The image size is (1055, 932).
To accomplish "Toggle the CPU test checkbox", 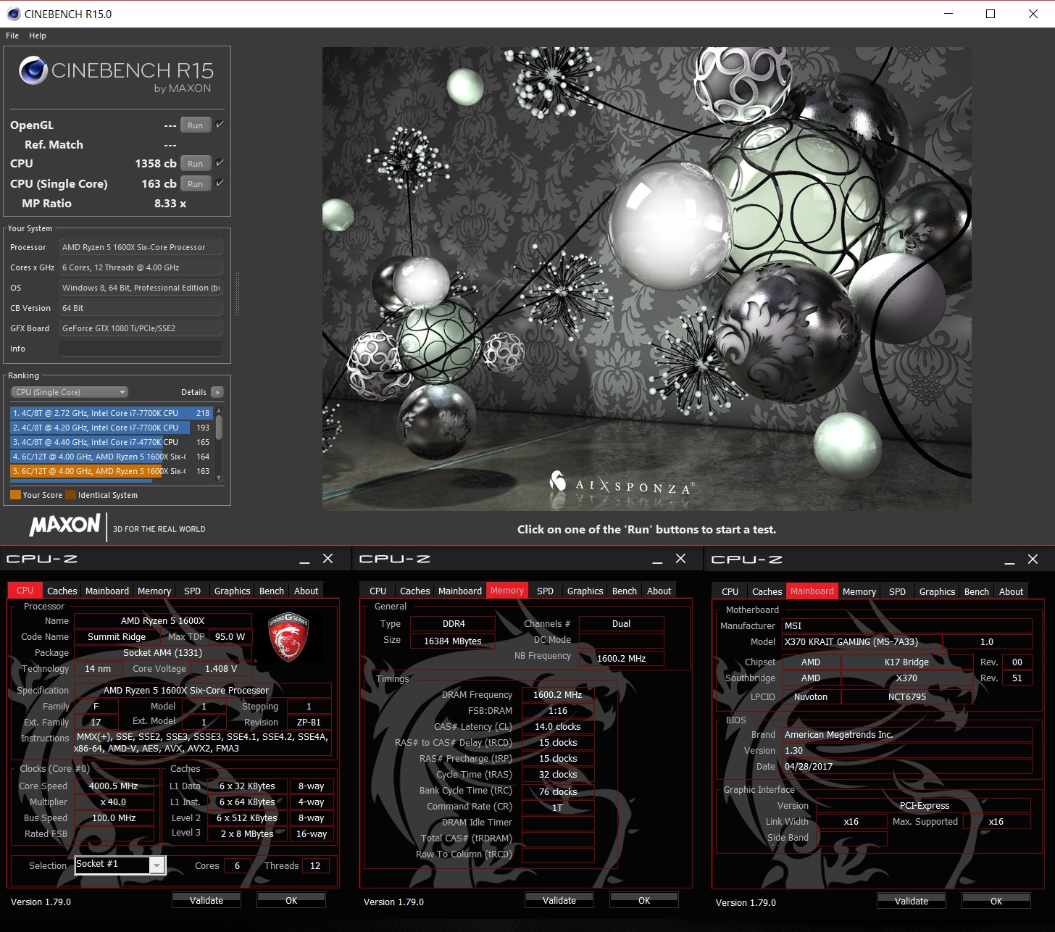I will point(220,163).
